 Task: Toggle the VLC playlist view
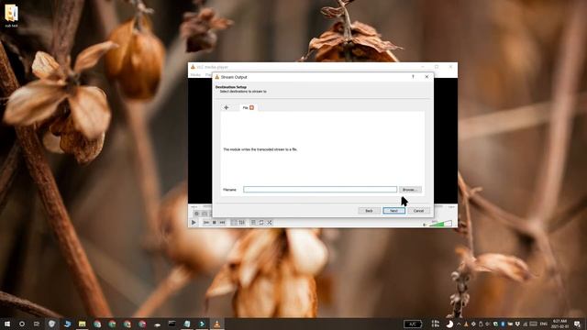click(253, 223)
